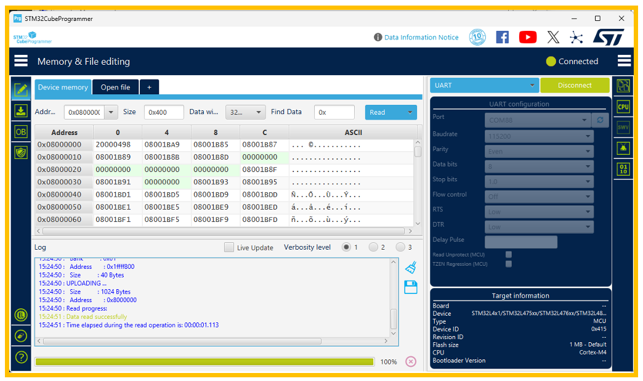Open the Data width 32 dropdown
This screenshot has height=381, width=643.
(245, 112)
